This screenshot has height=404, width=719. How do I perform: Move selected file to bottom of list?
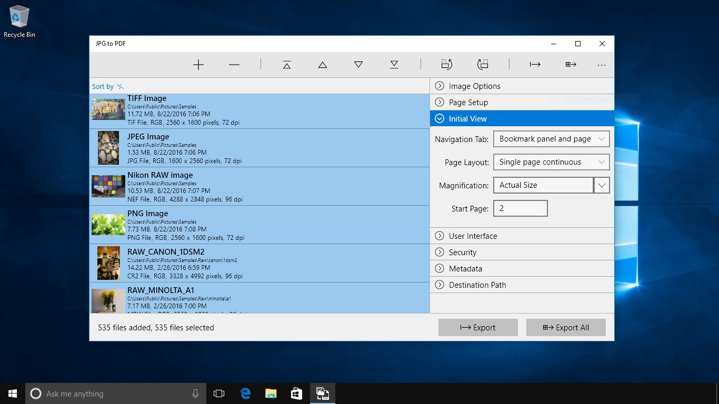(394, 65)
